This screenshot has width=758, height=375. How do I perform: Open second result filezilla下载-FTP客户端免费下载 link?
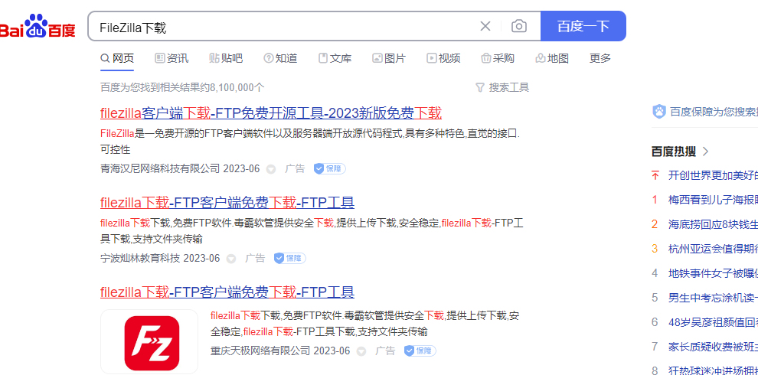point(227,203)
